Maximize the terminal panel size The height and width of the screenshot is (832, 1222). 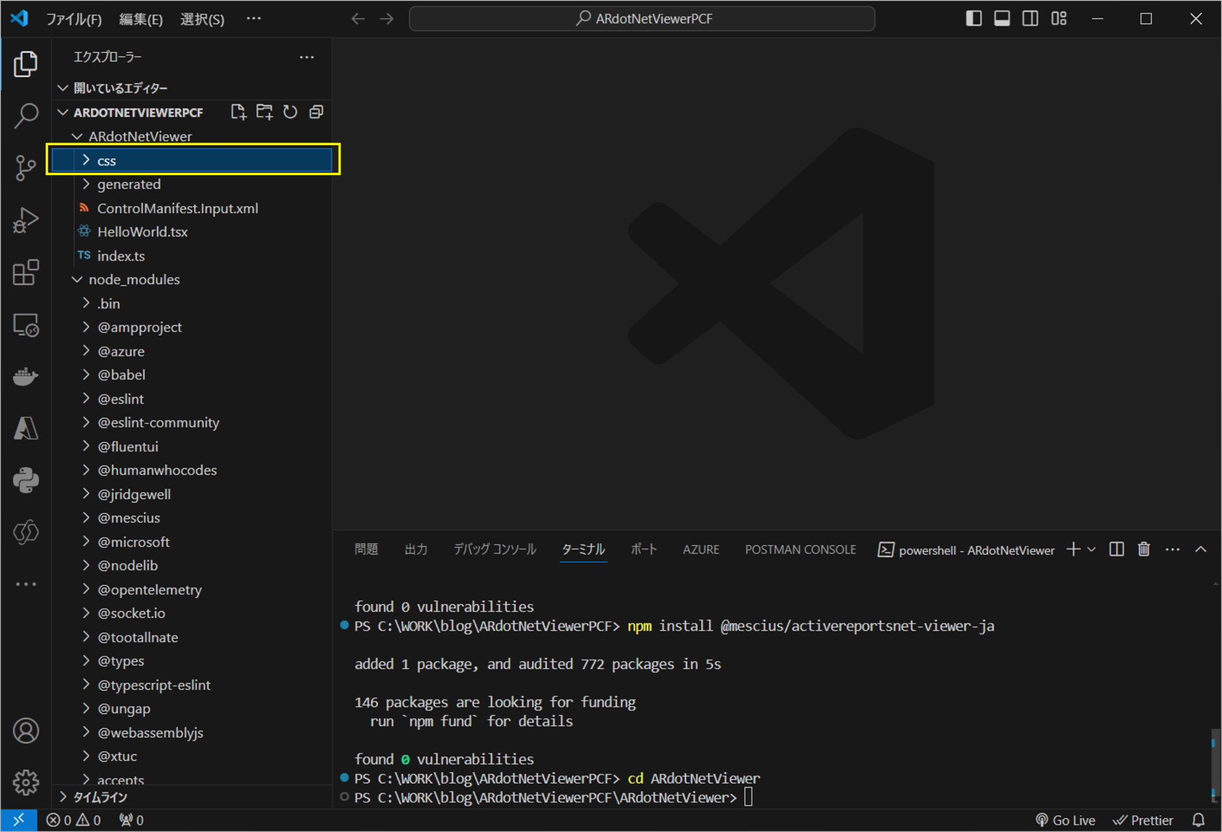[1200, 549]
